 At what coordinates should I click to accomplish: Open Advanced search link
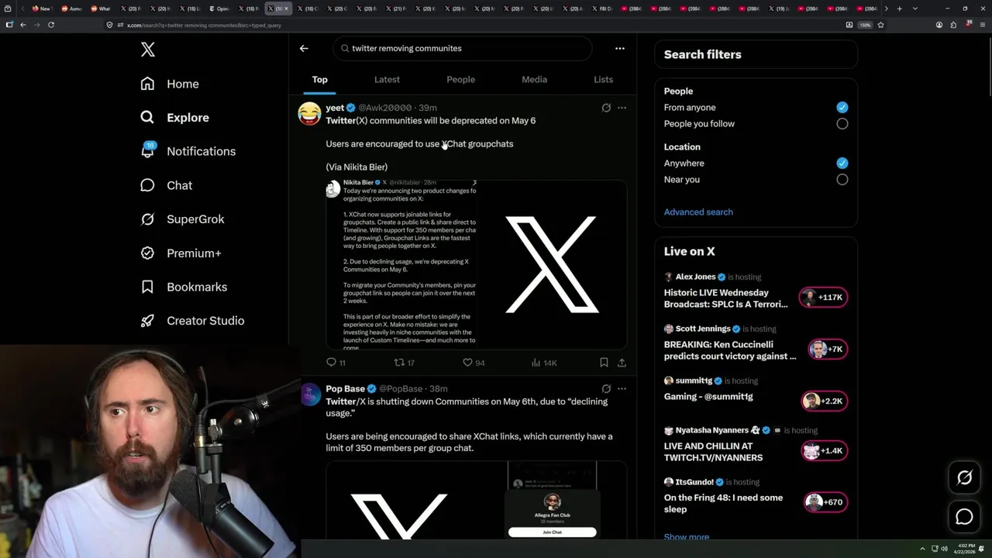pos(698,212)
